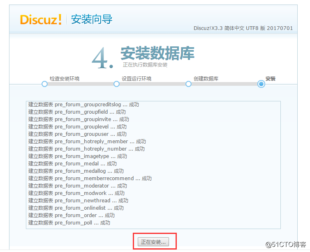Click the 安装数据库 heading
Screen dimensions: 310x252
[157, 53]
